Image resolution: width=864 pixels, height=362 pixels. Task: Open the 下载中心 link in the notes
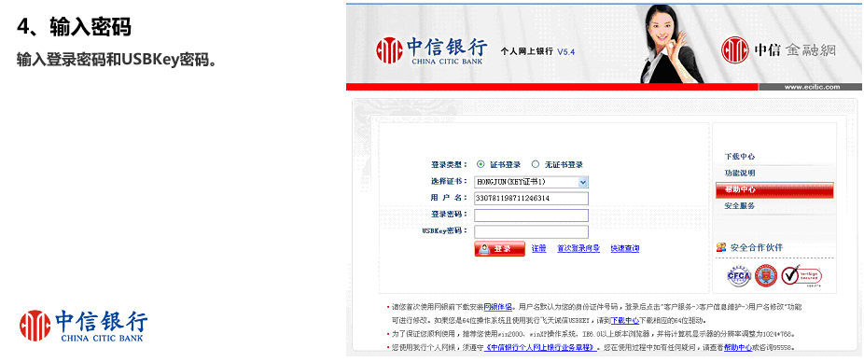(624, 320)
